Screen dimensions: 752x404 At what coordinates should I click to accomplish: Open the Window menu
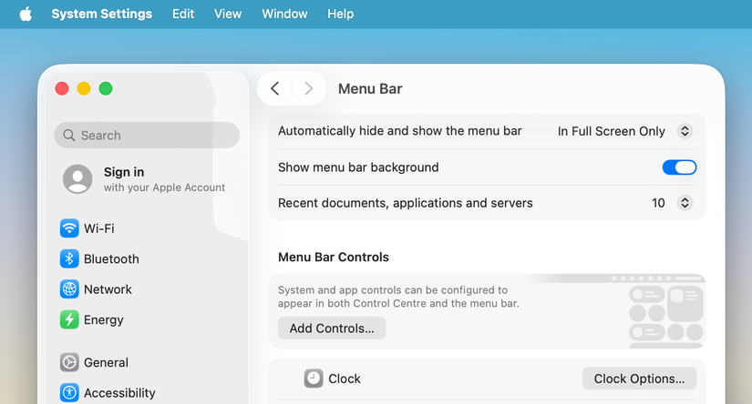284,14
